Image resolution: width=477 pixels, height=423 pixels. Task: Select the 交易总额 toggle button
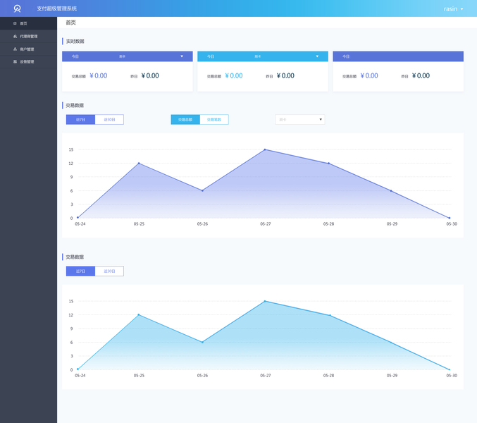(185, 120)
